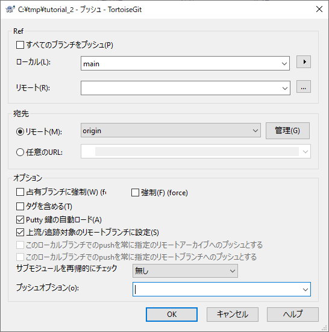Enable すべてのブランチをプッシュ(P) checkbox
329x332 pixels.
click(x=20, y=45)
